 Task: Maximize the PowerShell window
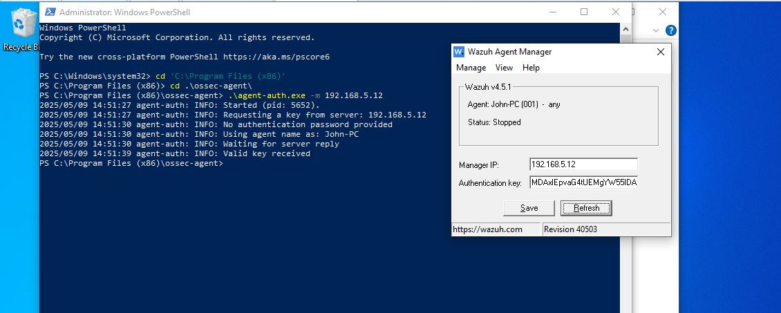pos(584,12)
